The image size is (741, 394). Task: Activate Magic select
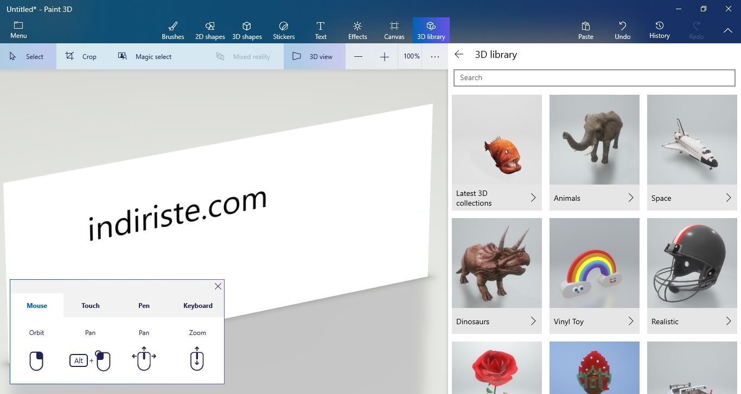(145, 56)
